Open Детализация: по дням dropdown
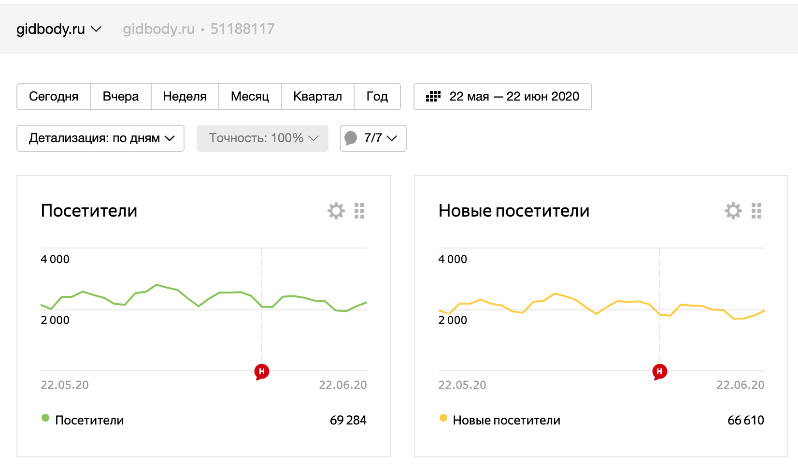Viewport: 798px width, 468px height. tap(100, 138)
